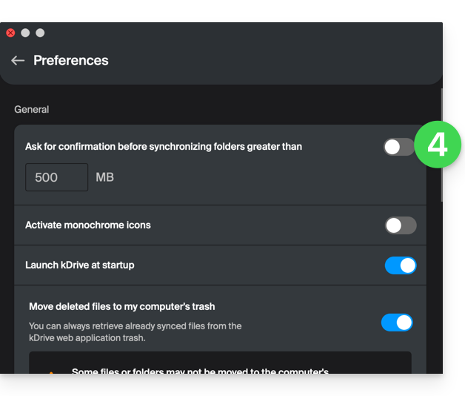Click the back arrow next to Preferences
Viewport: 465px width, 396px height.
18,61
